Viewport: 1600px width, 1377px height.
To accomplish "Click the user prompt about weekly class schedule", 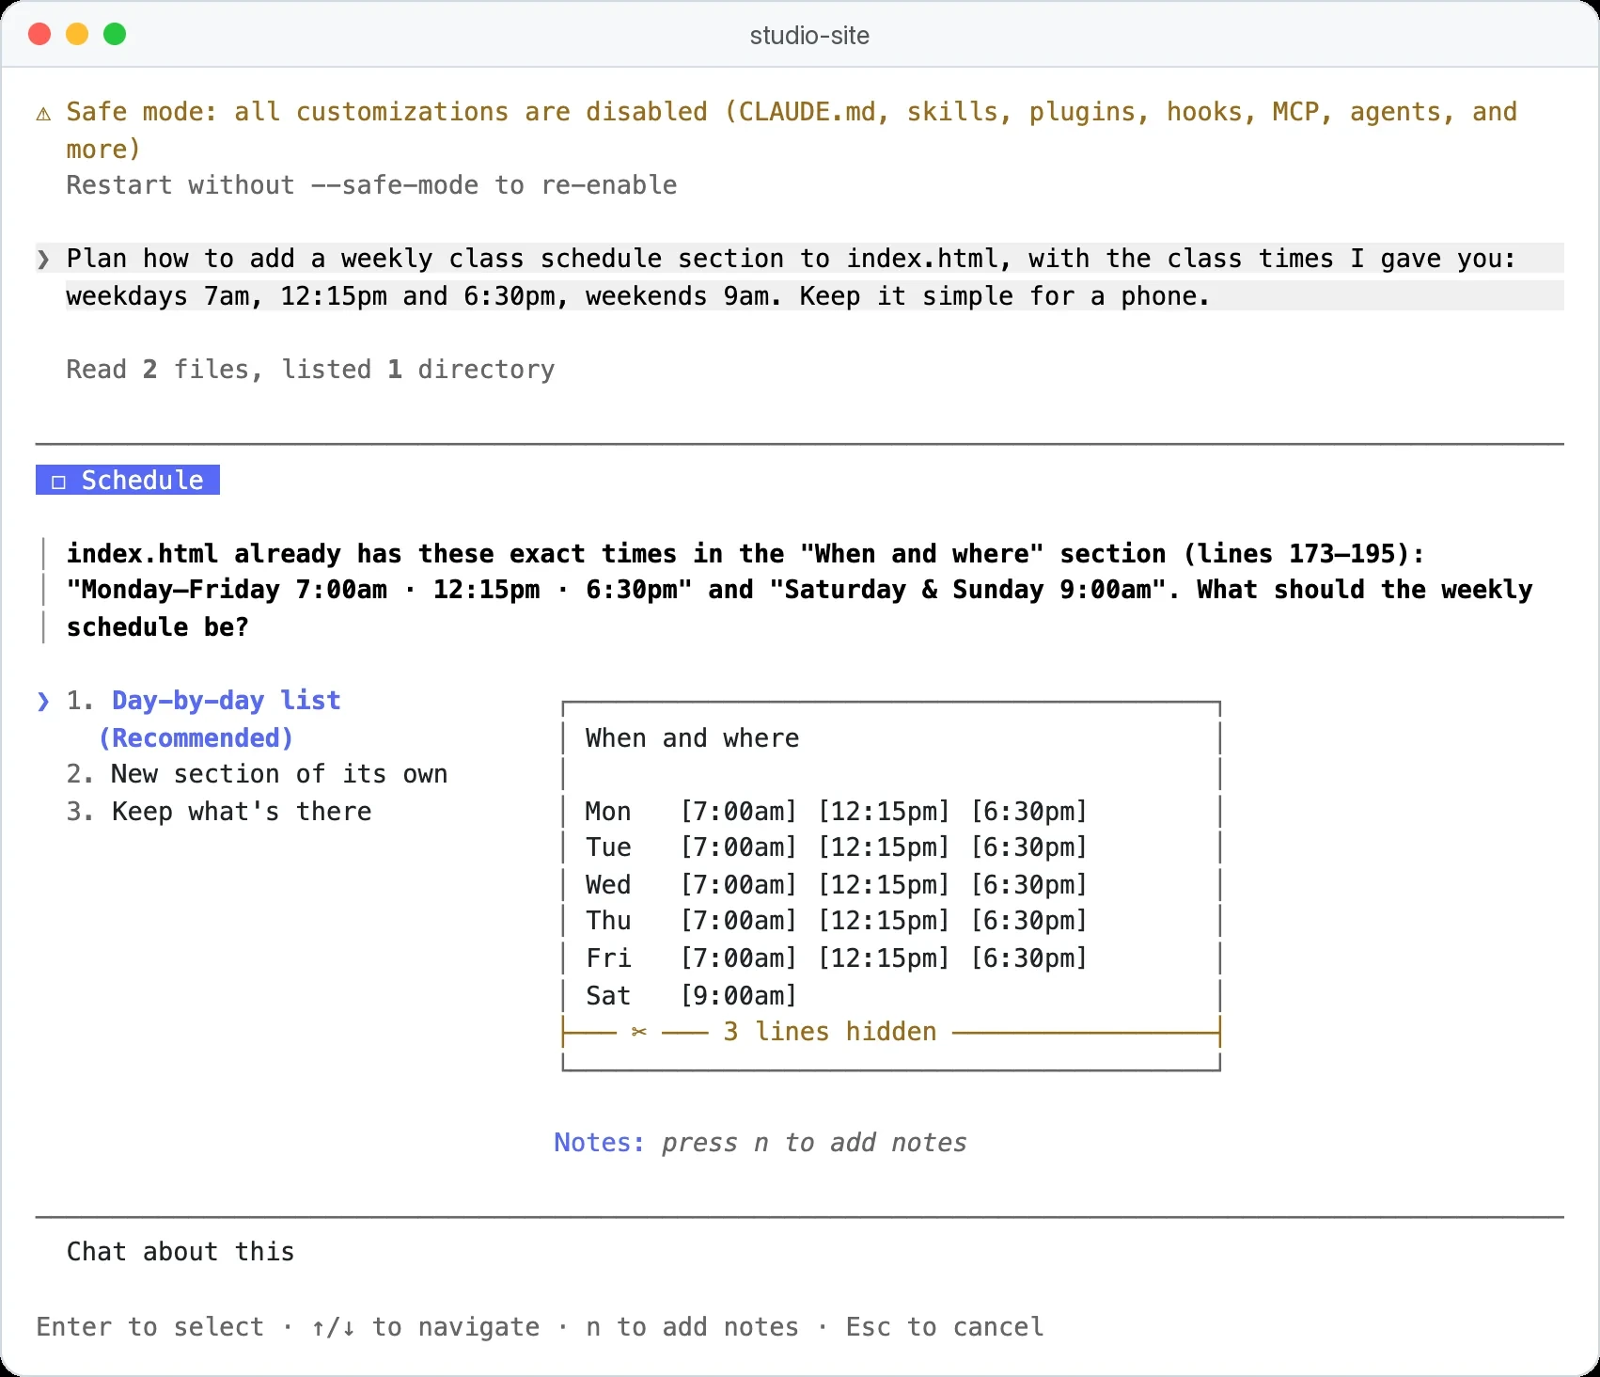I will (799, 277).
